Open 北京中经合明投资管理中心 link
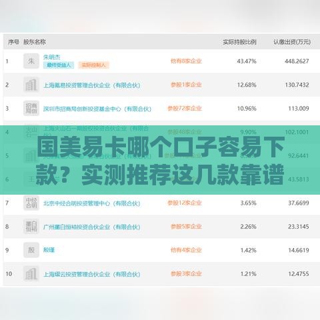Screen dimensions: 320x320 point(92,203)
